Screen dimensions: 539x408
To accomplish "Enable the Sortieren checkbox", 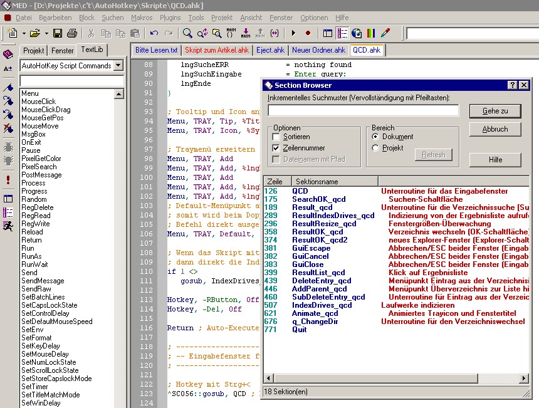I will [x=276, y=137].
